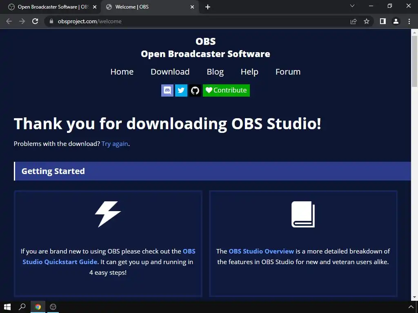Open the Windows Start menu

(x=7, y=307)
